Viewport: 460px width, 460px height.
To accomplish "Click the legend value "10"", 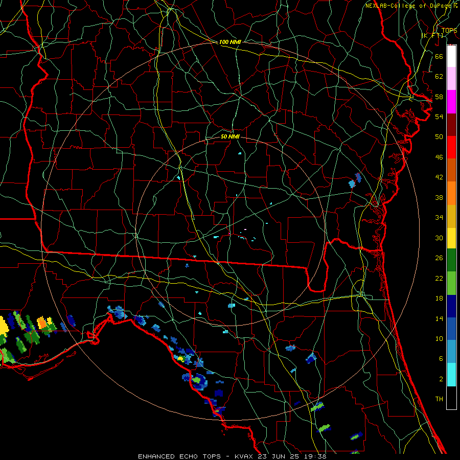I will [439, 338].
